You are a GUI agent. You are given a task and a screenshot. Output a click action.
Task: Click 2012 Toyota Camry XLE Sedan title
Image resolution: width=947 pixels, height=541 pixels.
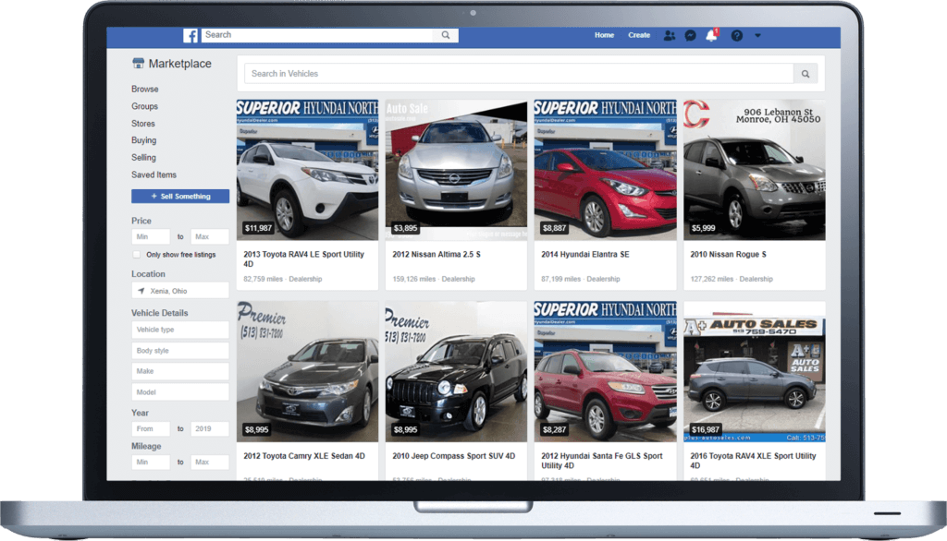click(x=304, y=456)
